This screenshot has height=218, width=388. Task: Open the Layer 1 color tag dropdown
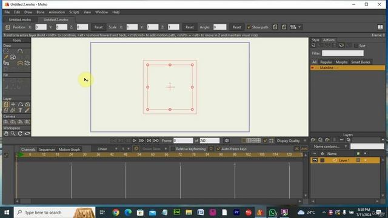coord(365,160)
